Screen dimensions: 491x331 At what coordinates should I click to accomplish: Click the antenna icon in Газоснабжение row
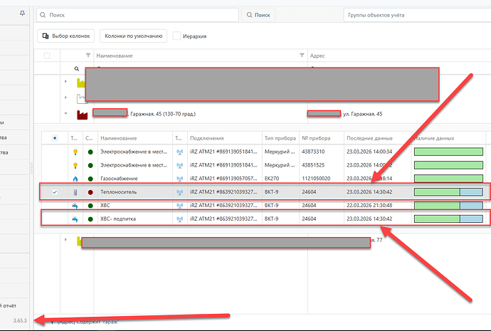pyautogui.click(x=179, y=179)
